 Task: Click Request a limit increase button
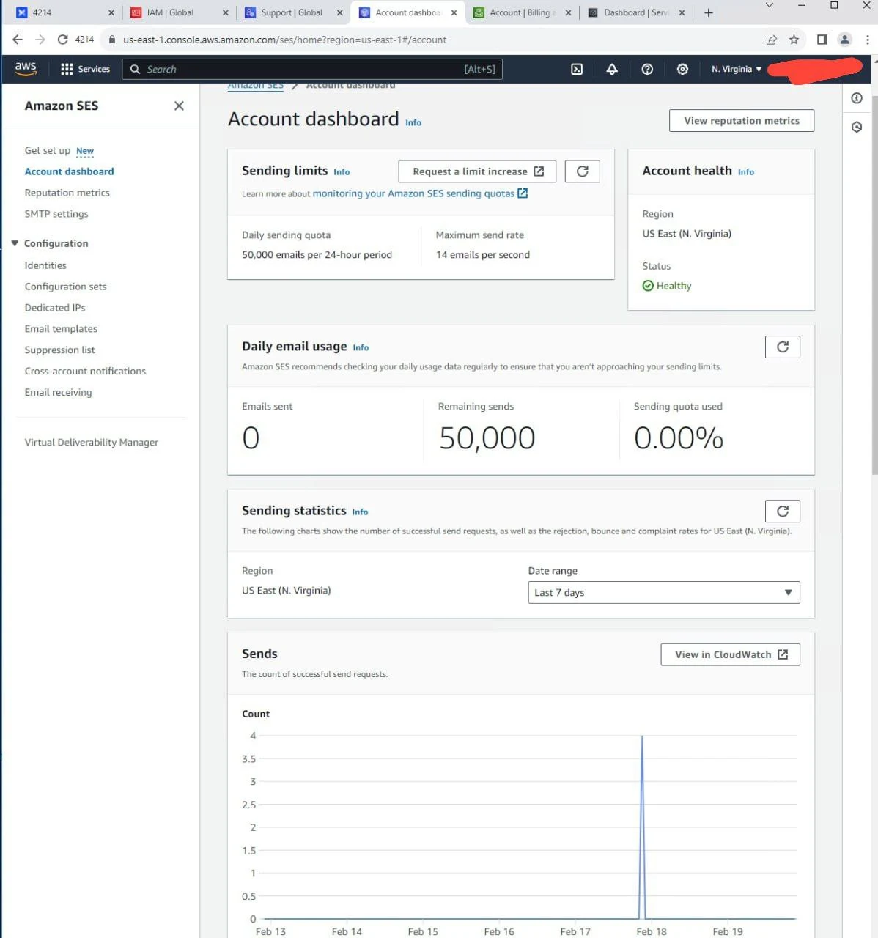coord(477,171)
